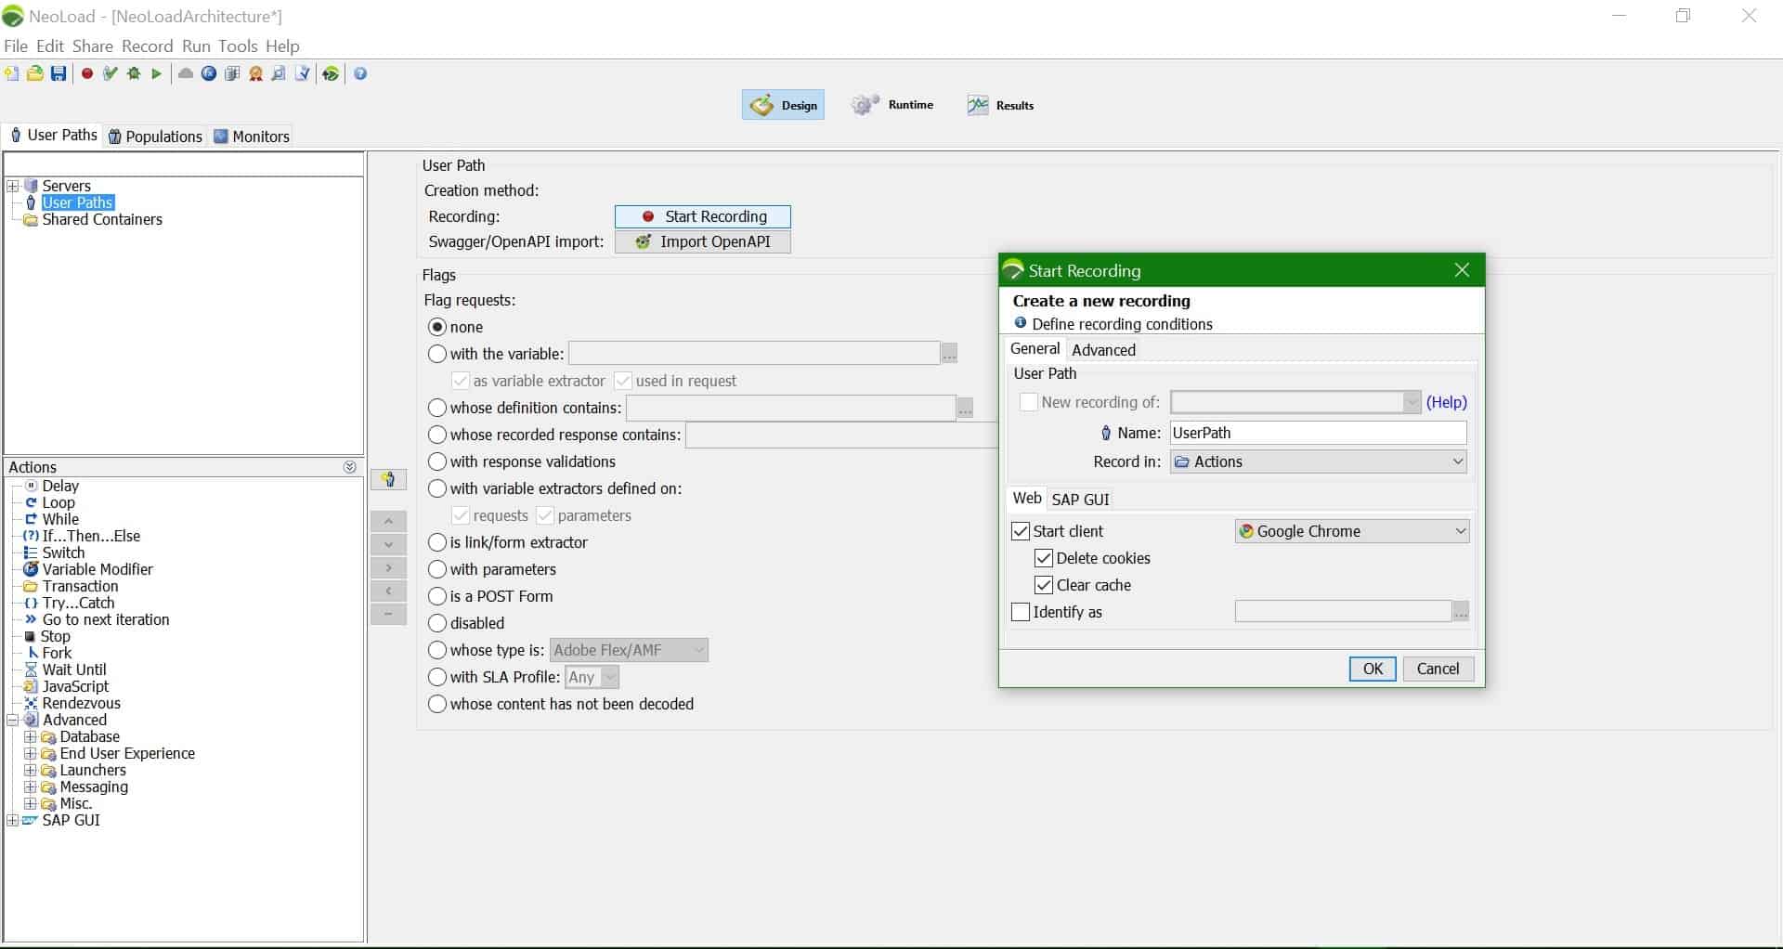The image size is (1783, 949).
Task: Switch to the SAP GUI tab
Action: 1080,500
